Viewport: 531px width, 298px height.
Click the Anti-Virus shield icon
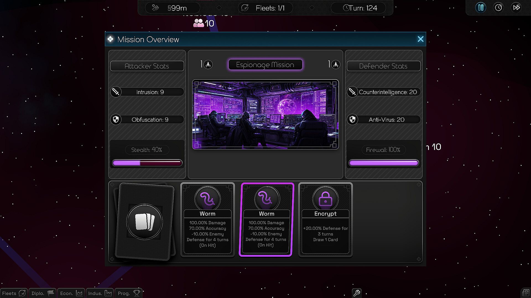[x=353, y=119]
